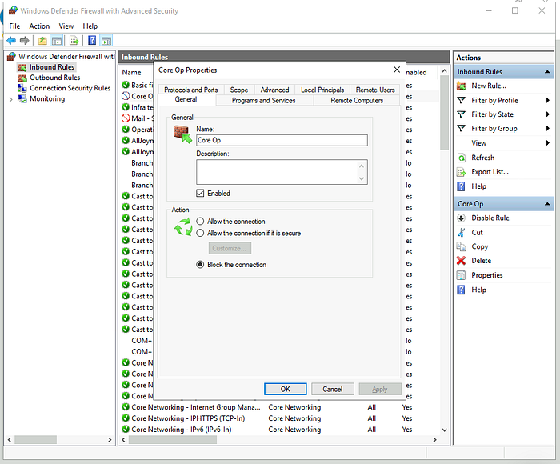
Task: Click the rules list vertical scrollbar thumb
Action: coord(444,113)
